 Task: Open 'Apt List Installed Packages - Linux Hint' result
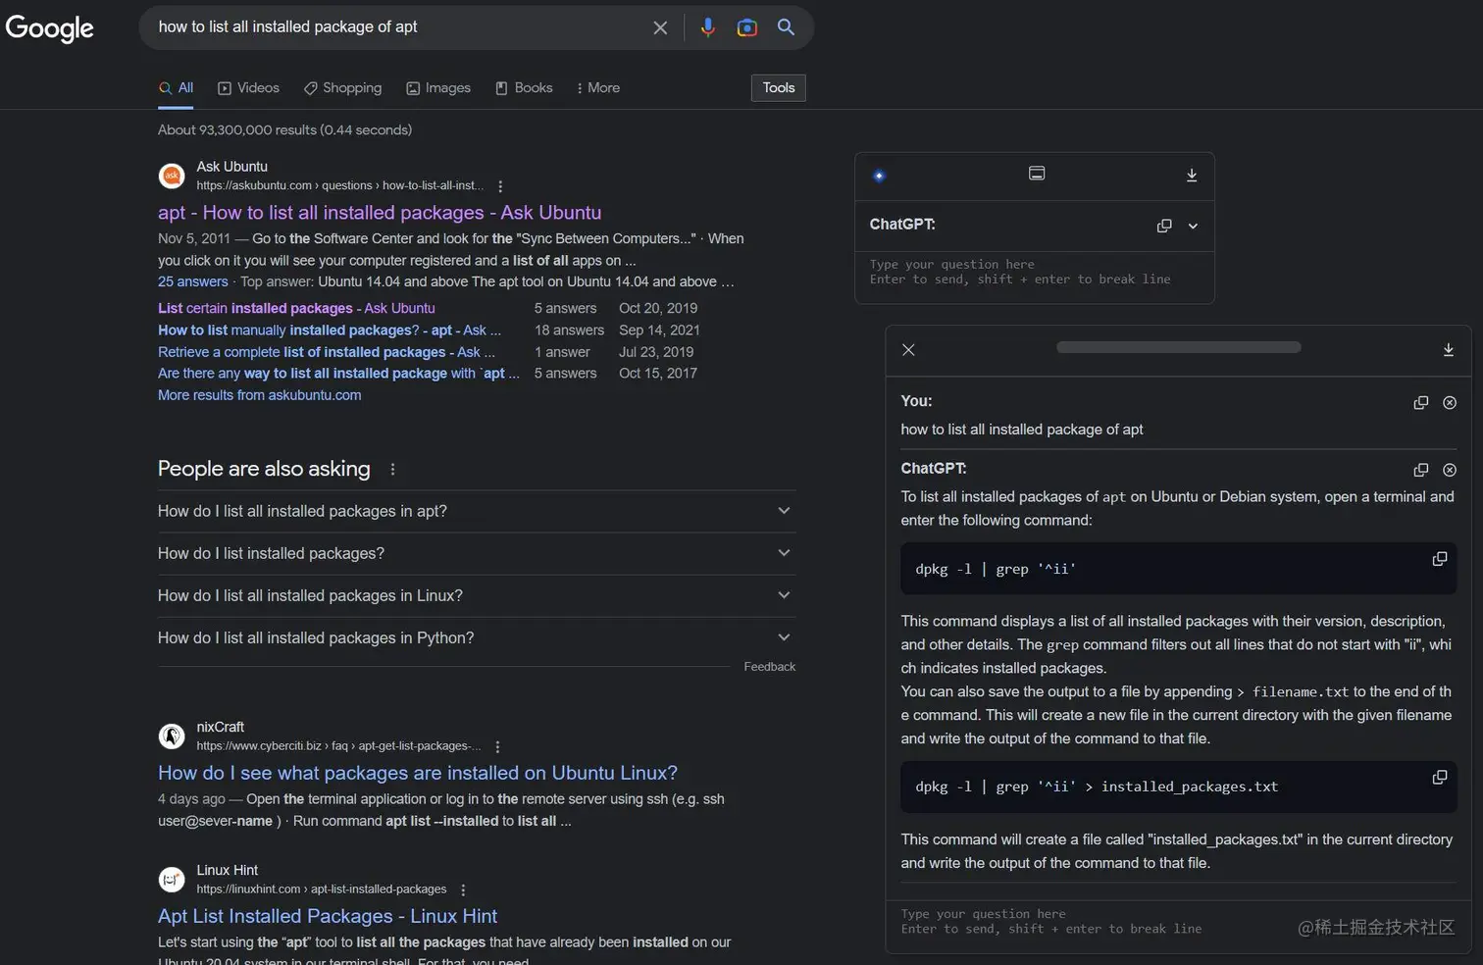(328, 917)
